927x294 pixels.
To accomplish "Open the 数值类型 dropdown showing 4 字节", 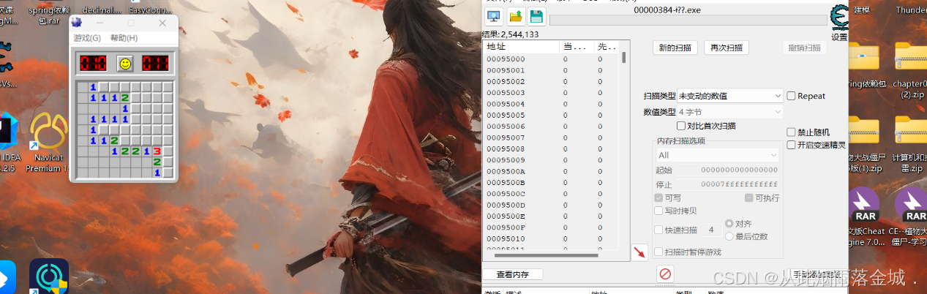I will (730, 112).
